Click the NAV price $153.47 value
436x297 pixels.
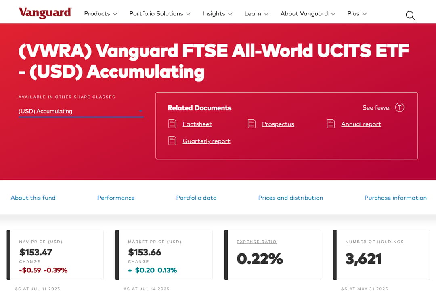click(x=36, y=252)
